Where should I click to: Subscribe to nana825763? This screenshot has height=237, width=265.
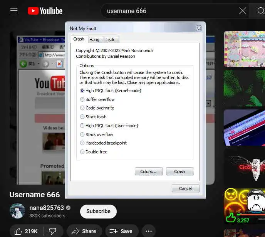pyautogui.click(x=98, y=211)
